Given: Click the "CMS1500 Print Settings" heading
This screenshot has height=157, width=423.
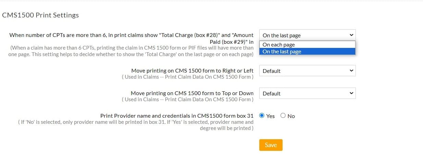Looking at the screenshot, I should (x=40, y=15).
